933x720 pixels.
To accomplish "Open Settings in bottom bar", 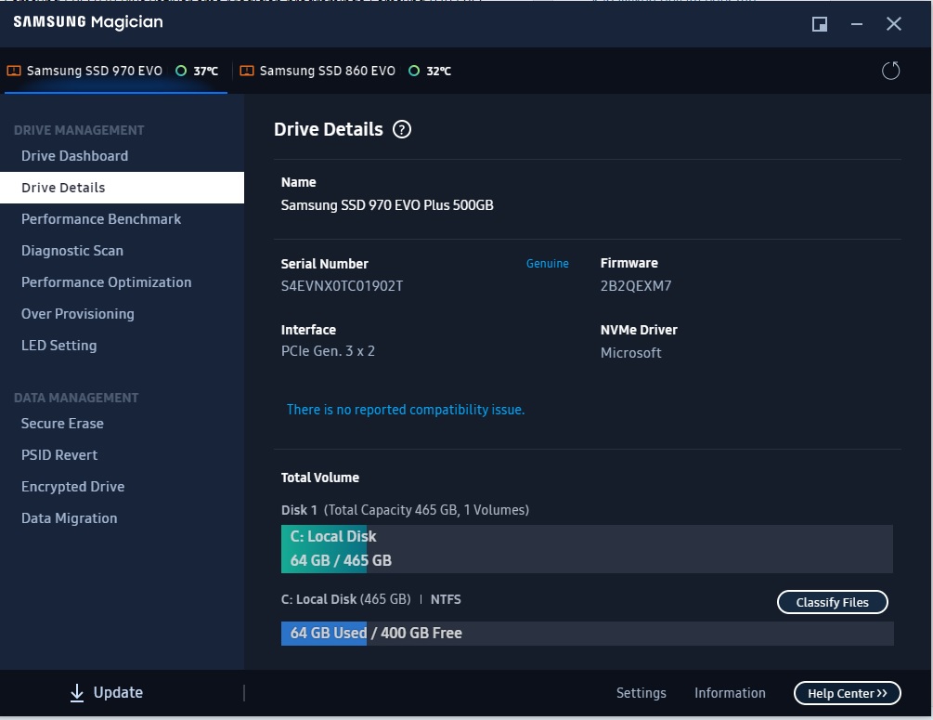I will click(x=641, y=693).
